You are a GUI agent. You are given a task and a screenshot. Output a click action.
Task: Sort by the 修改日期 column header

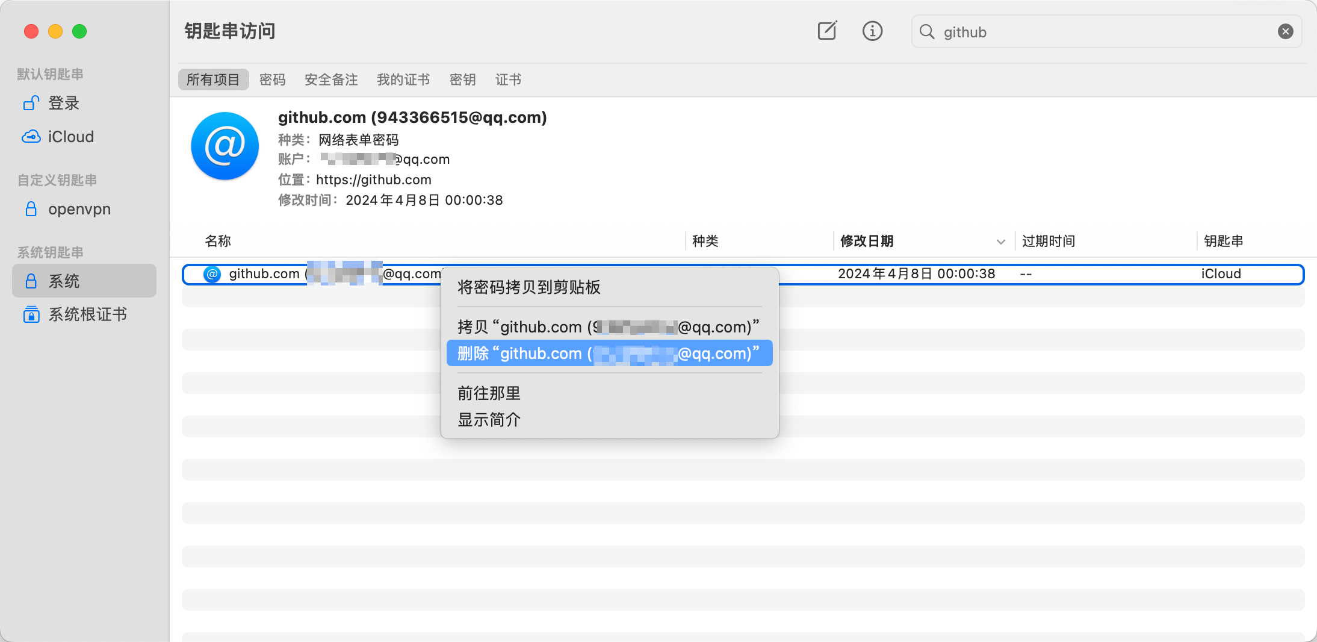tap(867, 241)
